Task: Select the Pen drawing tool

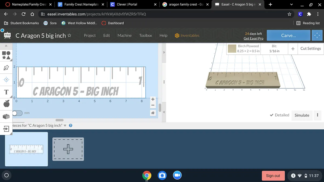Action: pyautogui.click(x=6, y=68)
